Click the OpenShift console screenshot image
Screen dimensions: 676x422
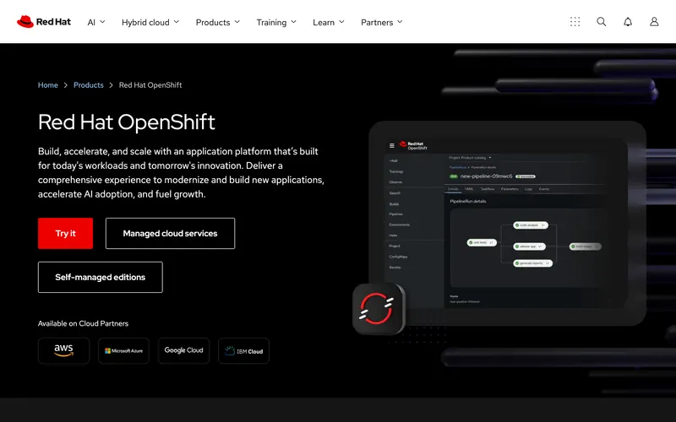[507, 223]
